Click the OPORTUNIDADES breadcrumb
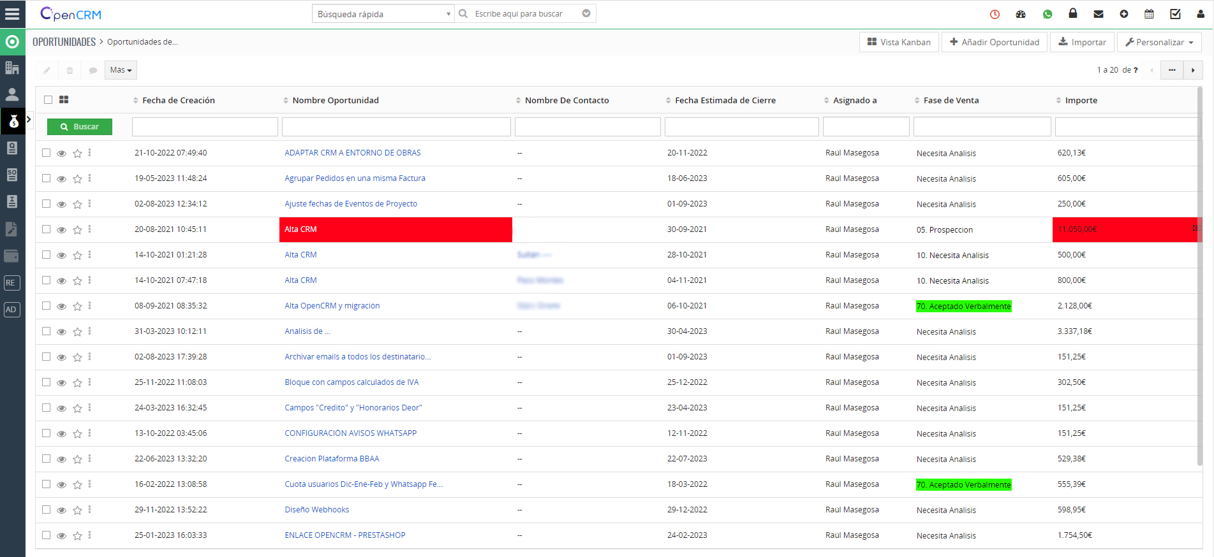This screenshot has height=557, width=1214. coord(64,42)
